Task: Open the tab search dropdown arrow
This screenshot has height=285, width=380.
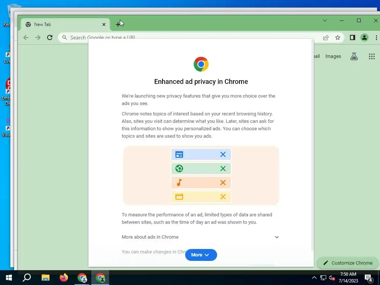Action: coord(324,21)
